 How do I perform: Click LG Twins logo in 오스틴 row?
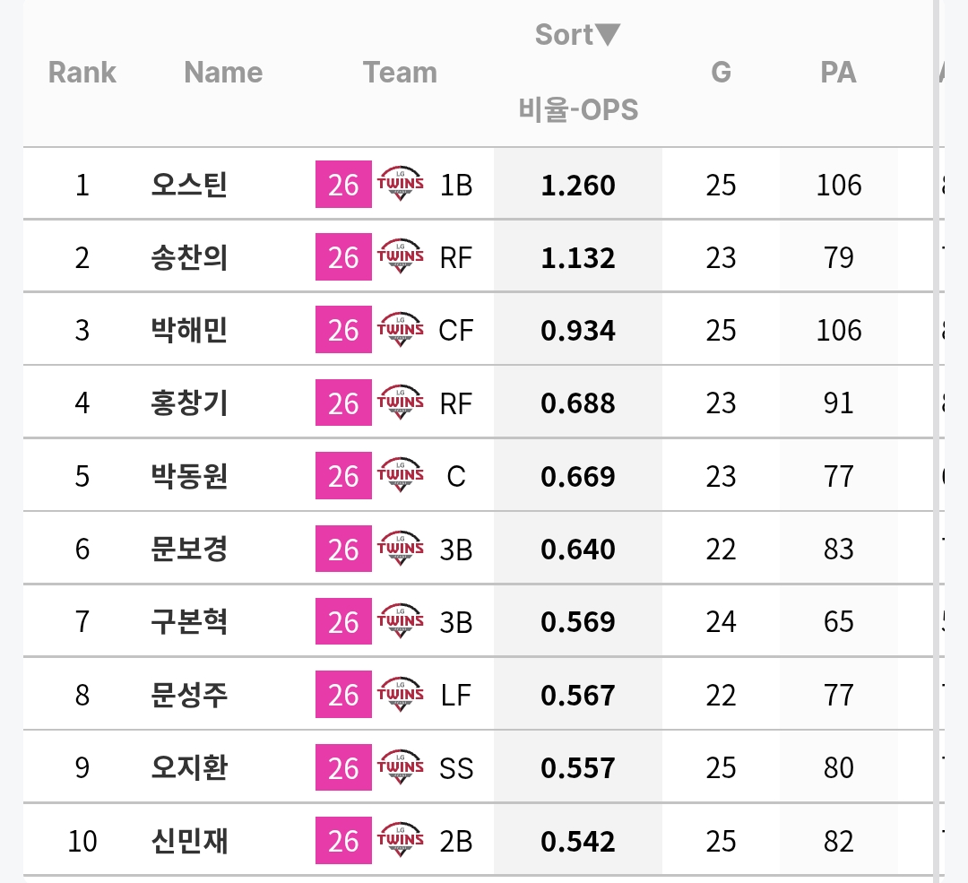[x=401, y=184]
